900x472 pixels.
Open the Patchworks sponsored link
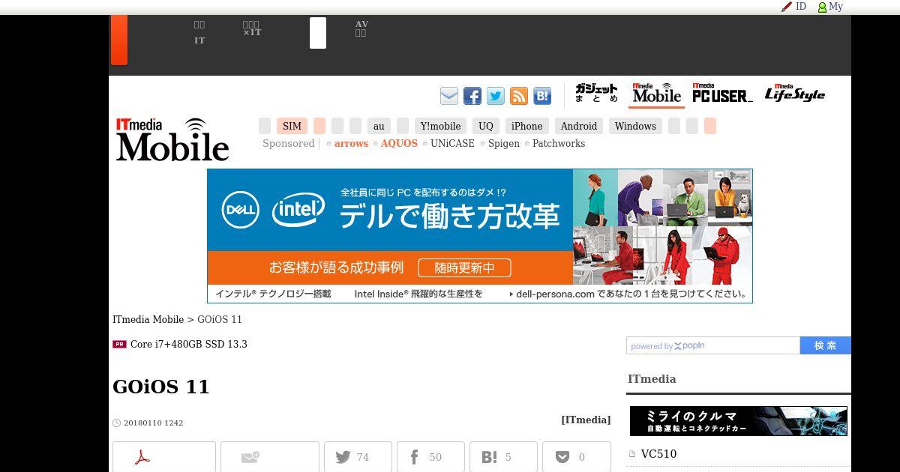point(559,144)
